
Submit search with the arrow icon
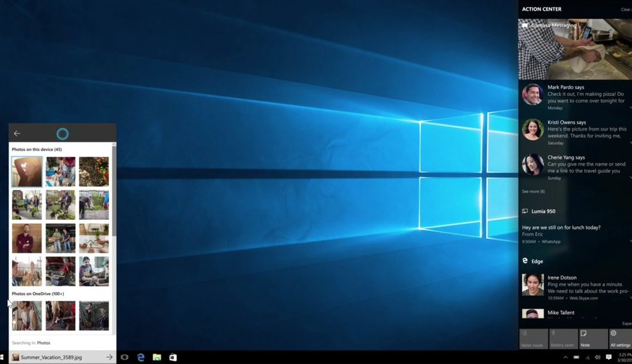pos(109,358)
